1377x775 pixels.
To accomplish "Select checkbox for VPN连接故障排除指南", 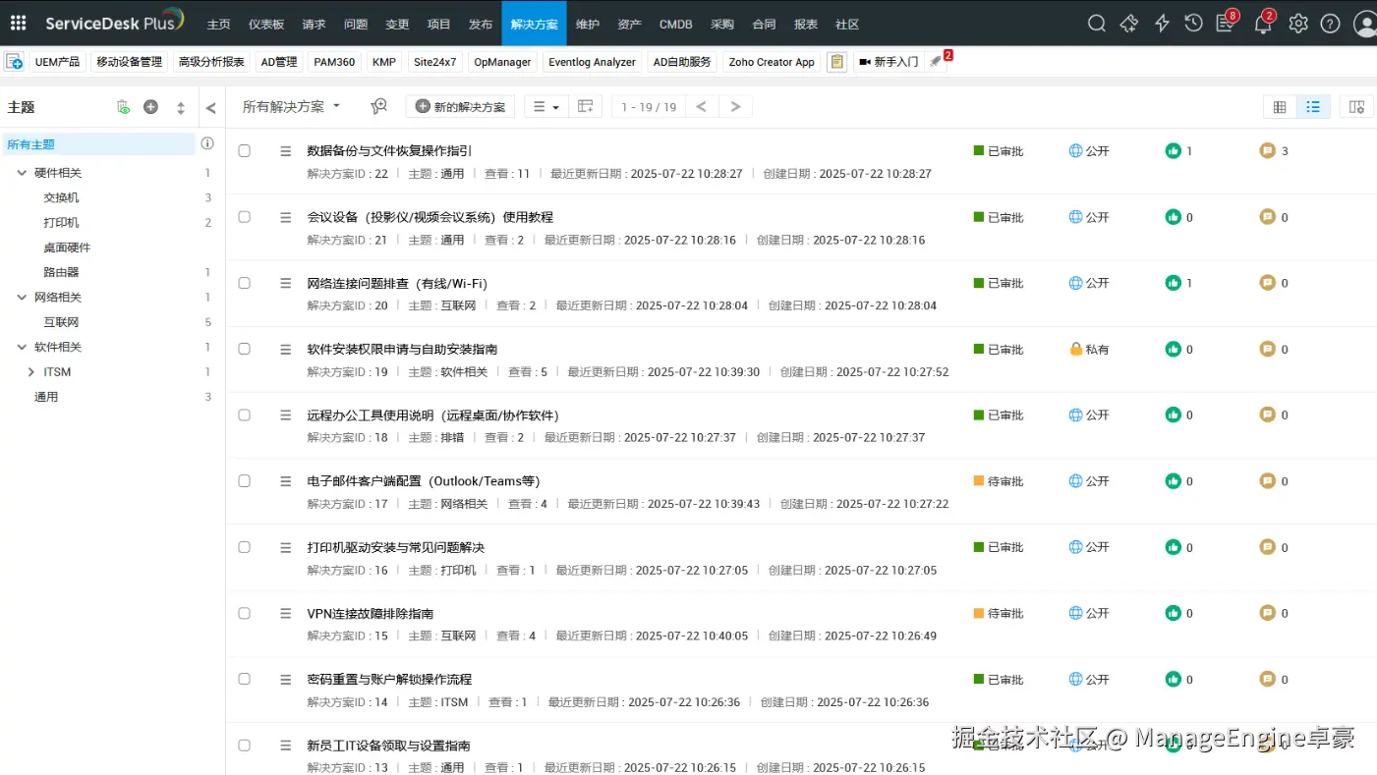I will pyautogui.click(x=245, y=613).
